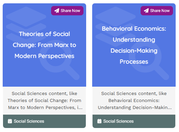Click description text under Behavioral Economics card
The width and height of the screenshot is (179, 132).
coord(134,100)
